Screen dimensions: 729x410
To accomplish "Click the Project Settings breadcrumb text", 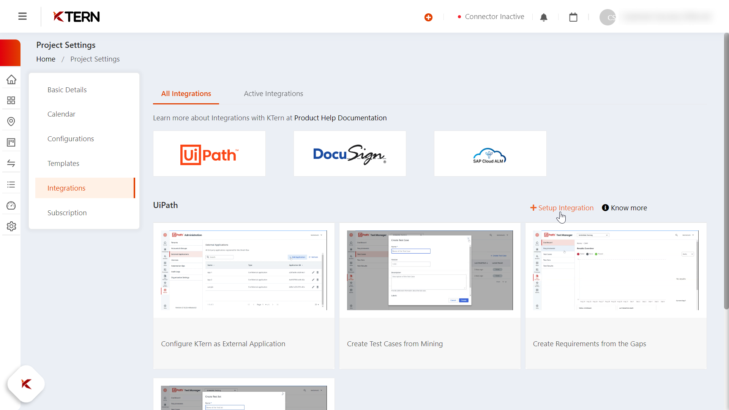I will coord(95,59).
